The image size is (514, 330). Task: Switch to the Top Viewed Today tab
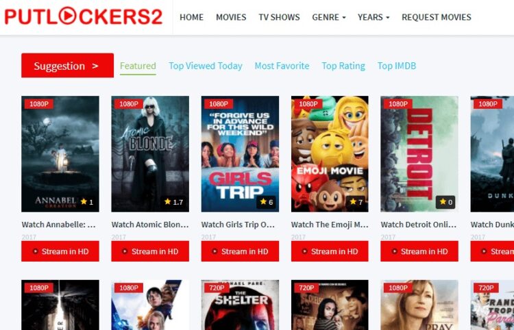tap(206, 66)
